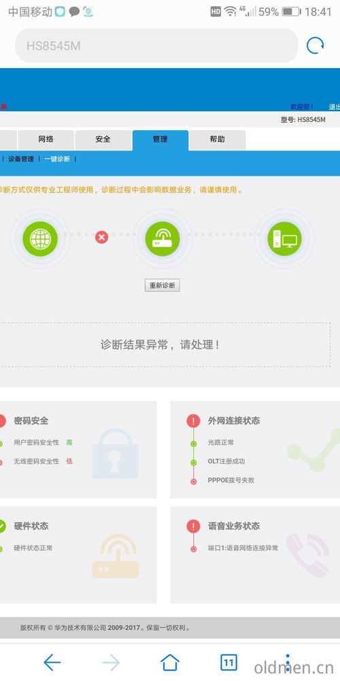Tap the browser forward arrow
The image size is (340, 681).
(111, 663)
